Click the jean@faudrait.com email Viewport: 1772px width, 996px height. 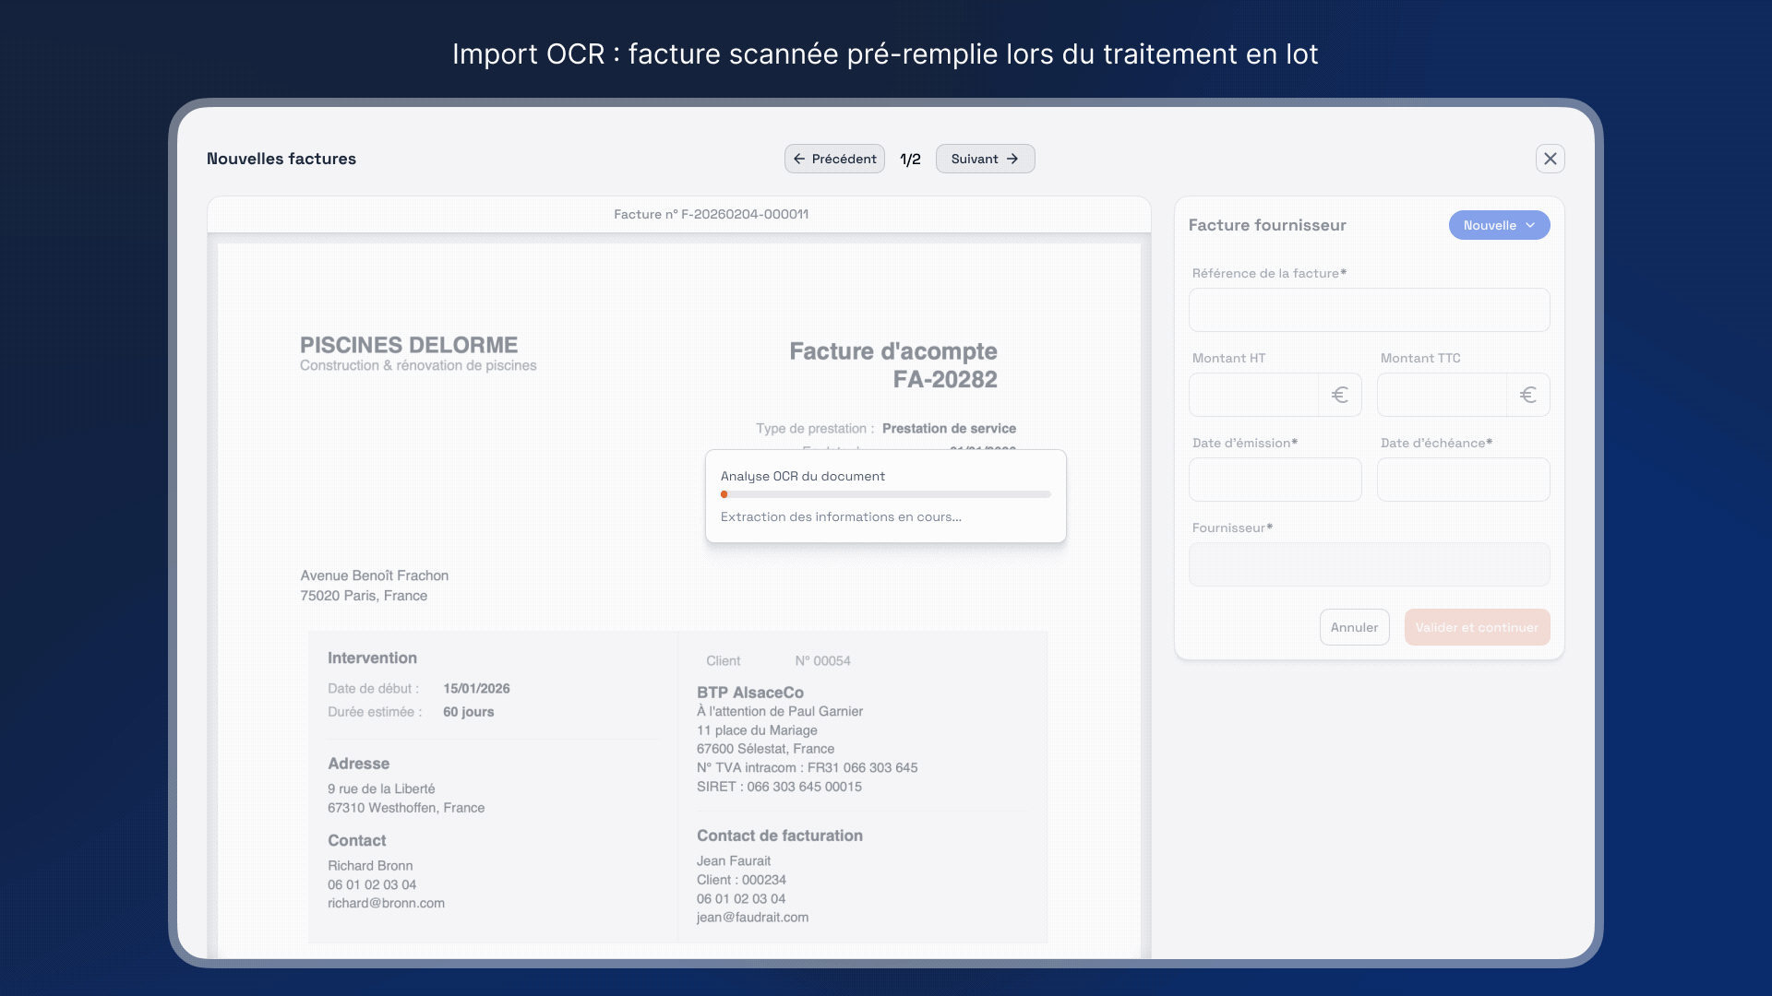tap(752, 917)
